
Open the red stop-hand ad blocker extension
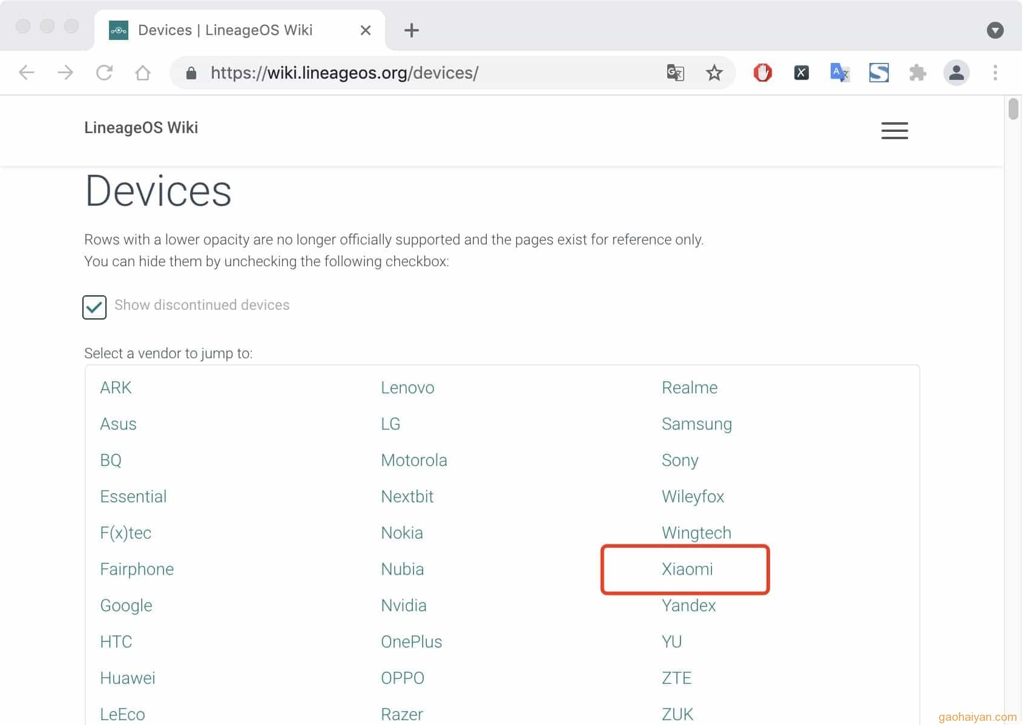point(762,73)
